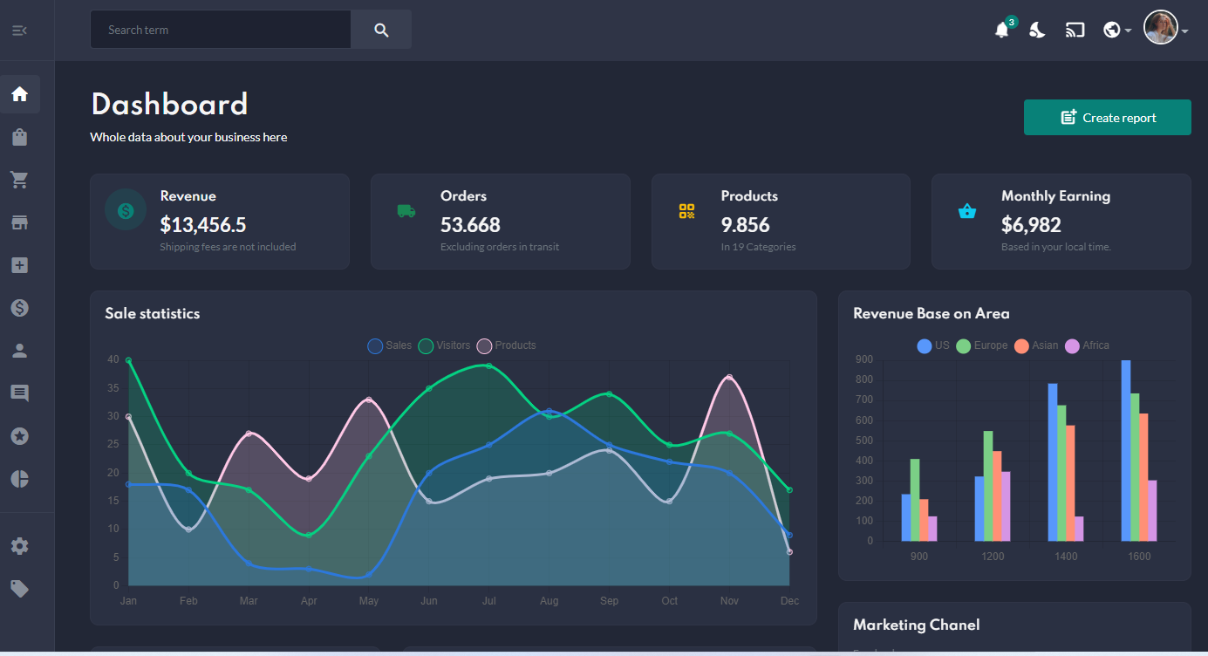Click the Revenue dollar circle icon

[x=126, y=210]
